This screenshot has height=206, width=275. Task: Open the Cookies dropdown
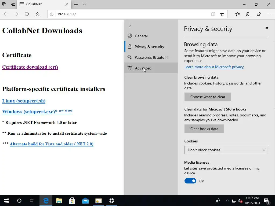pos(226,150)
